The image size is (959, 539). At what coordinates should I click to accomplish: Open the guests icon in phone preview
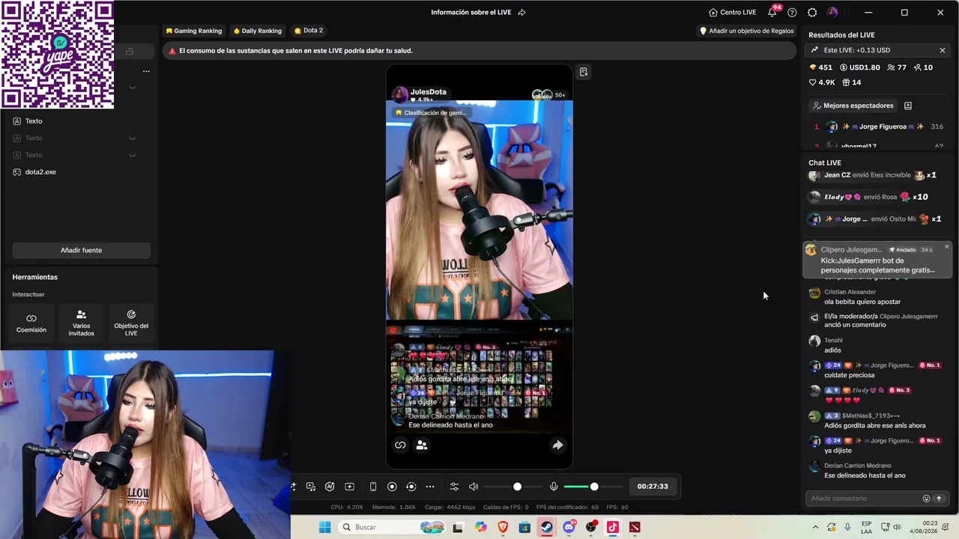[x=422, y=445]
